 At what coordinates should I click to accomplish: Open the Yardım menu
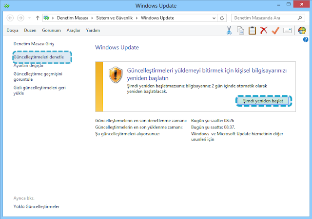(x=93, y=30)
